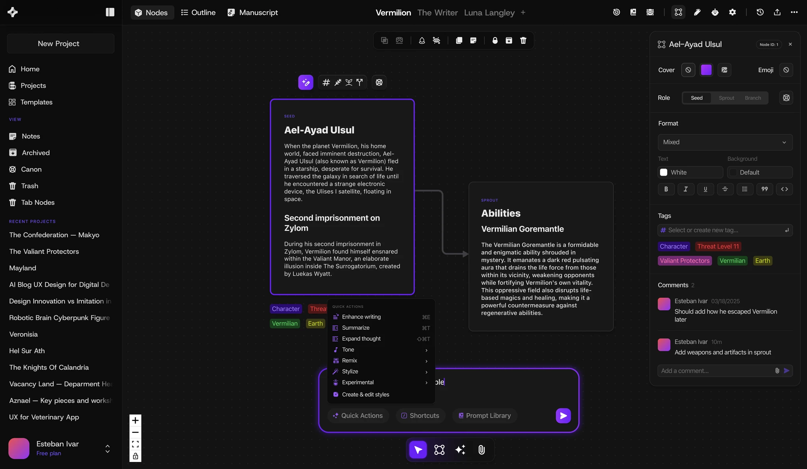The height and width of the screenshot is (469, 807).
Task: Select the paperclip attachment tool
Action: pos(482,450)
